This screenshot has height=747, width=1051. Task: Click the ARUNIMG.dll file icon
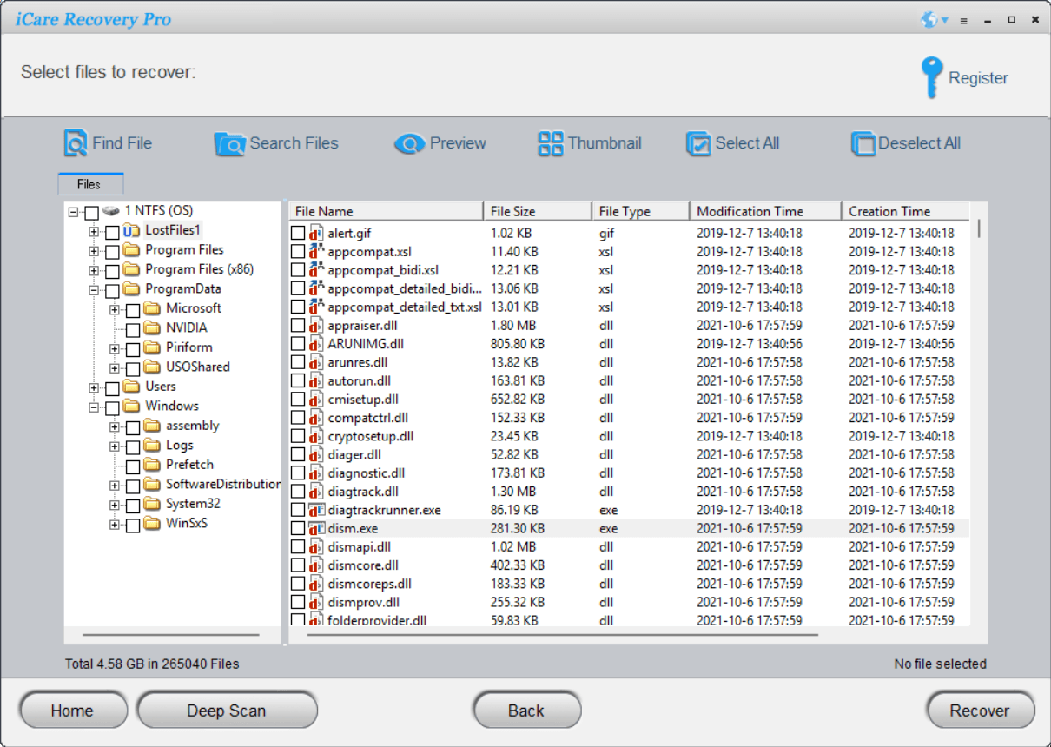(x=317, y=343)
